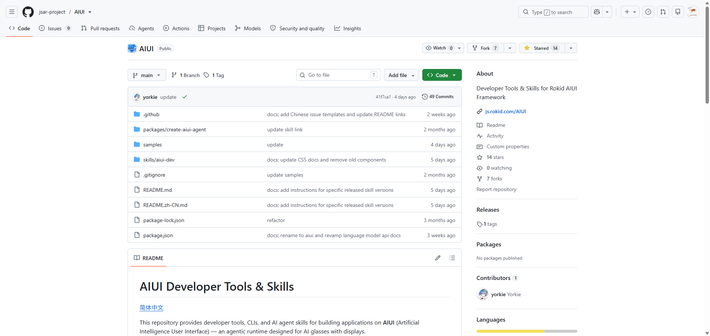The width and height of the screenshot is (710, 336).
Task: Open commit 41f7ca1
Action: [383, 97]
